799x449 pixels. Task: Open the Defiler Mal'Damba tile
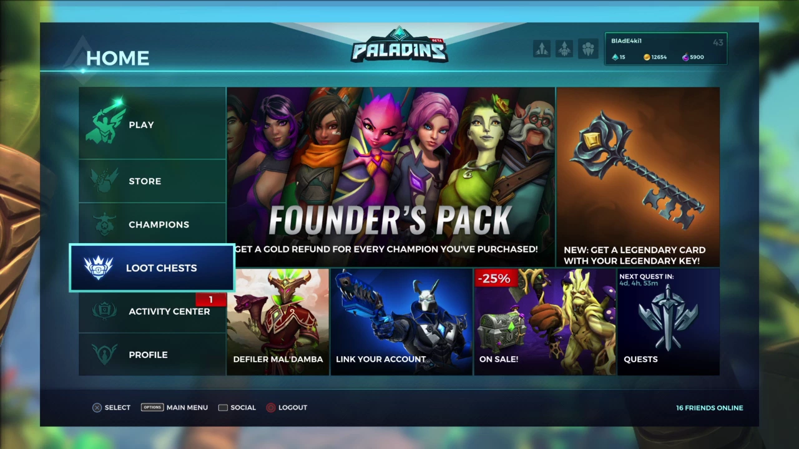click(x=278, y=322)
